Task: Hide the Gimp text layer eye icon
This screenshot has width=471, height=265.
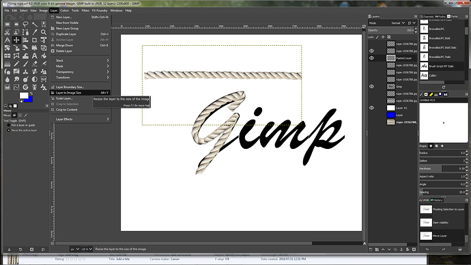Action: pos(371,87)
